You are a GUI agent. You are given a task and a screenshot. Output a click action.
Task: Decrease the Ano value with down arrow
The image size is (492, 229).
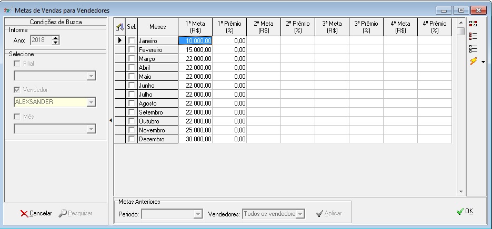(x=55, y=43)
